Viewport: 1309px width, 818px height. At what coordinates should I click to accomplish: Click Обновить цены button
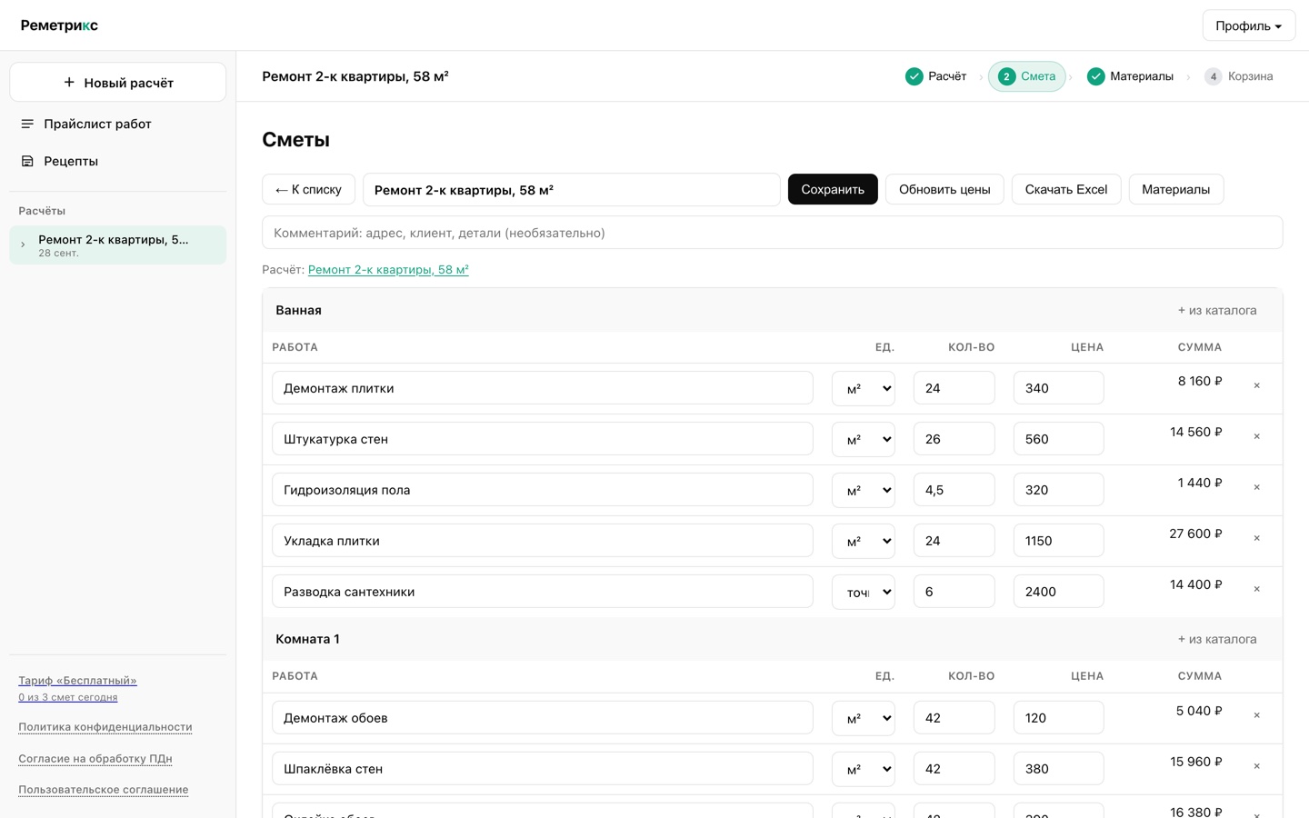(x=944, y=189)
